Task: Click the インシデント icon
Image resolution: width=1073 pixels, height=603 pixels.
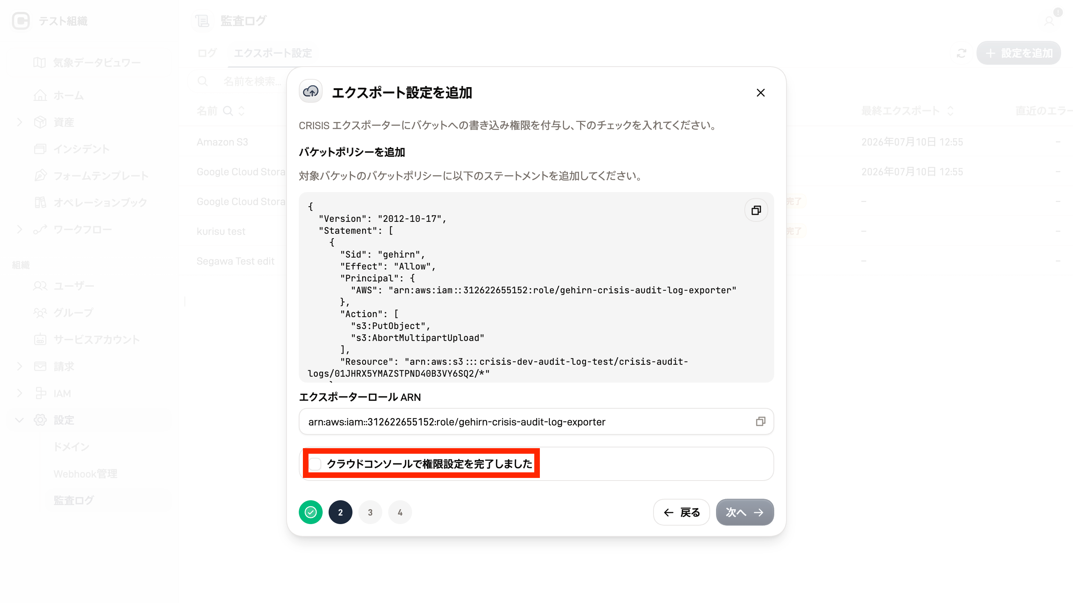Action: (x=40, y=149)
